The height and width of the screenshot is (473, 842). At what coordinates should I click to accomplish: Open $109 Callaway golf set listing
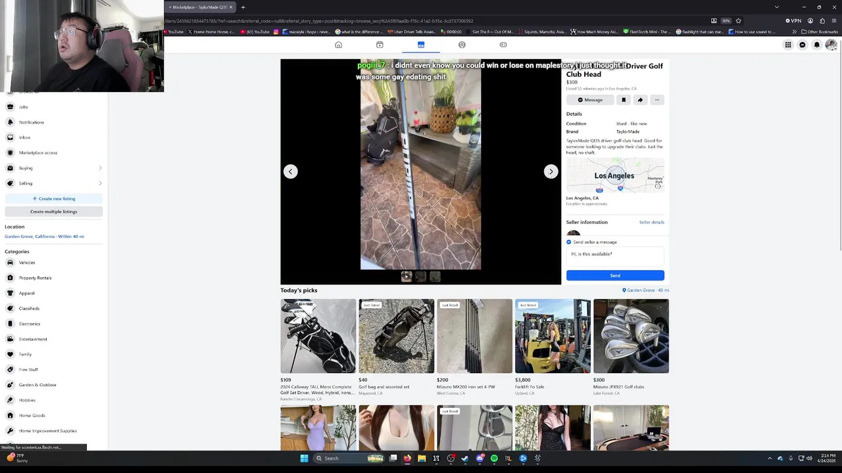(x=318, y=350)
